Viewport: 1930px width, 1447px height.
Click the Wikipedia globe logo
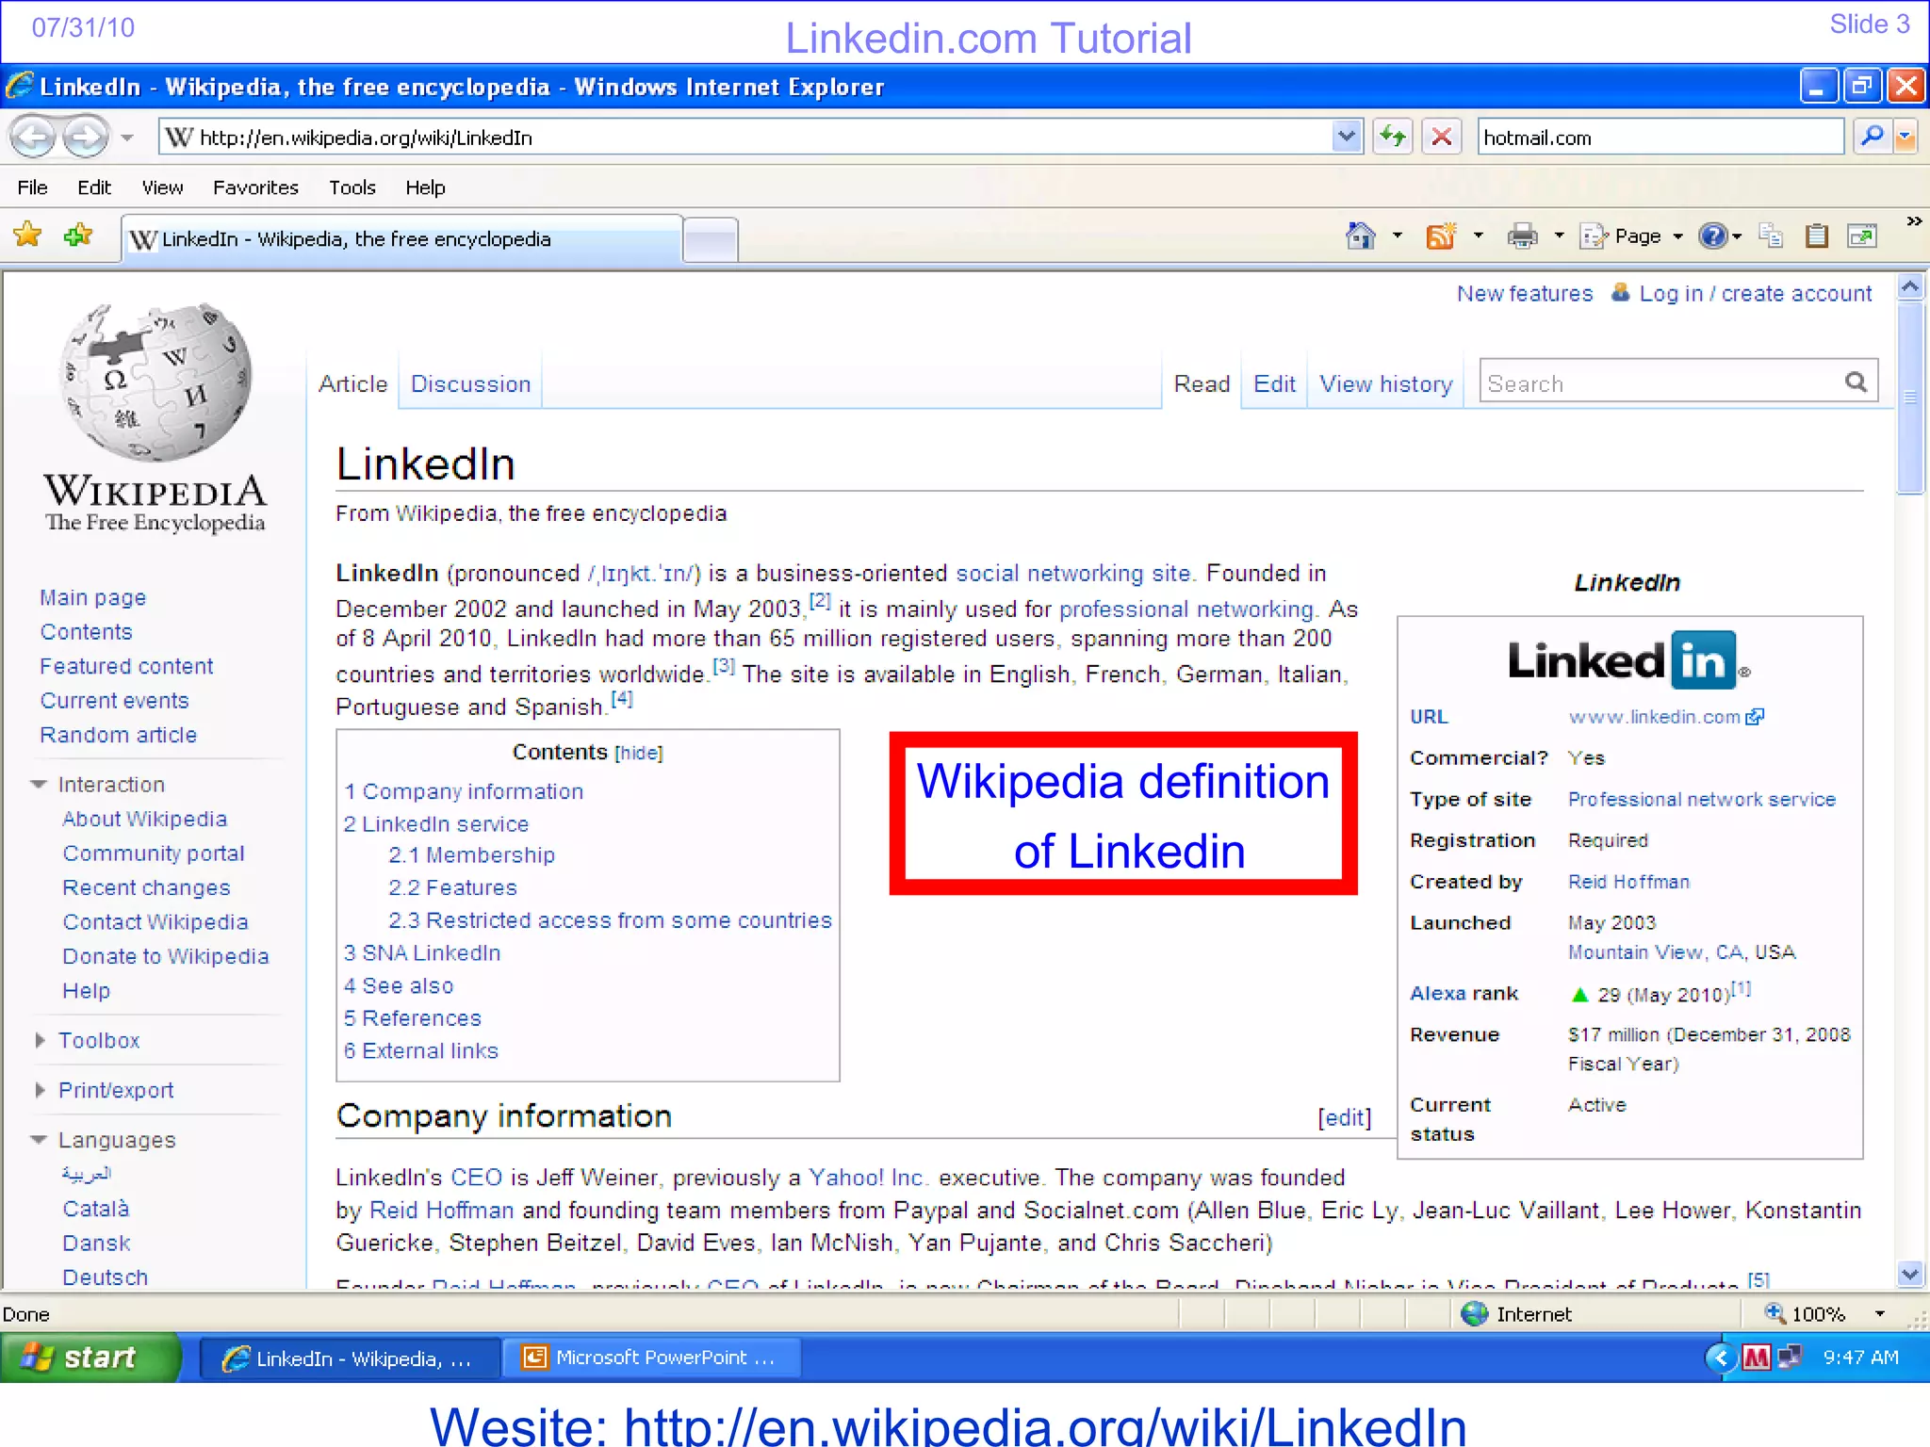pyautogui.click(x=155, y=382)
